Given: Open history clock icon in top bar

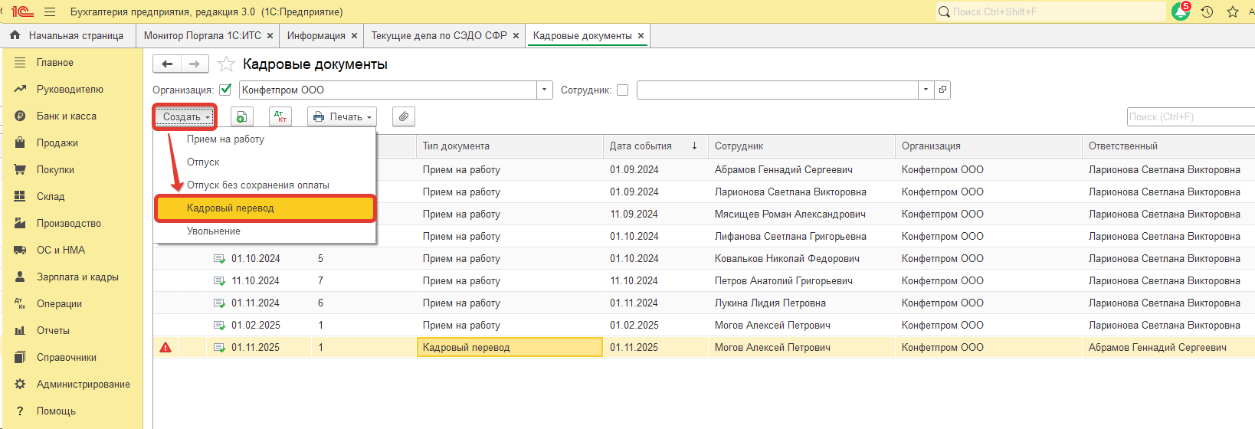Looking at the screenshot, I should click(1207, 11).
